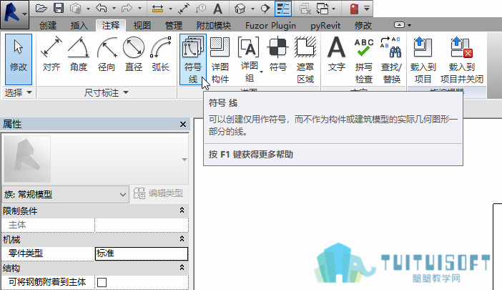
Task: Open the Insert (插入) ribbon tab
Action: click(x=79, y=25)
